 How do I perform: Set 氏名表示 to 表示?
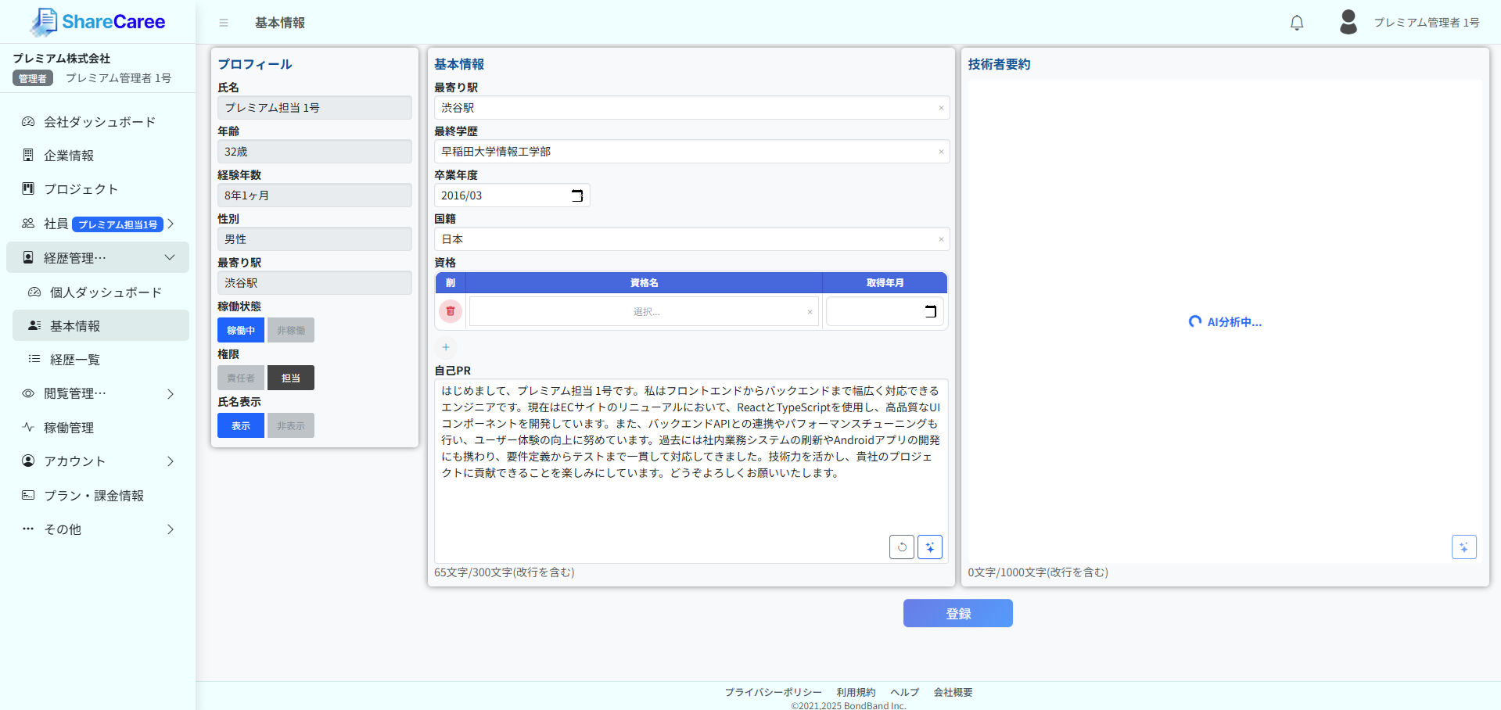coord(241,425)
